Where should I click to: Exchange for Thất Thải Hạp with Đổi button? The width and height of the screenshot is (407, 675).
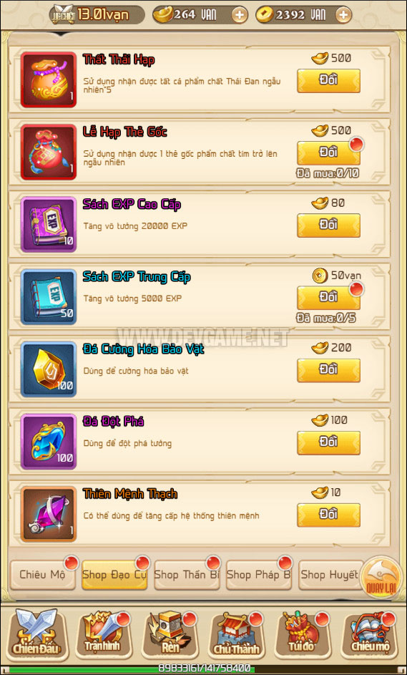(x=329, y=80)
